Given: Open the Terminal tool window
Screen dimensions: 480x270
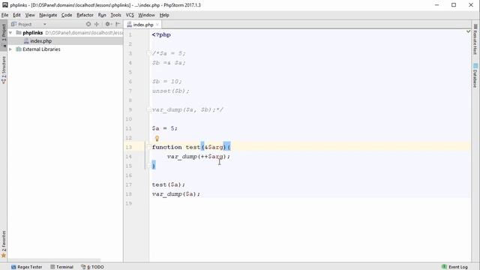Looking at the screenshot, I should pyautogui.click(x=61, y=267).
